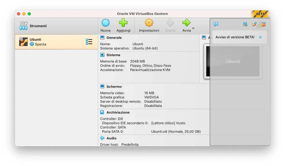Click the green Aggiungi plus icon
This screenshot has width=285, height=166.
click(123, 25)
